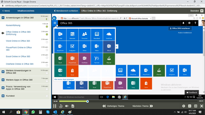Click Office 2016 installieren button
The height and width of the screenshot is (115, 205).
[x=180, y=28]
